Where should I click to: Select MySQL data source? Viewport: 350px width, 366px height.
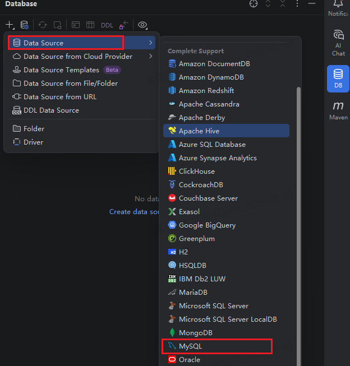coord(226,346)
